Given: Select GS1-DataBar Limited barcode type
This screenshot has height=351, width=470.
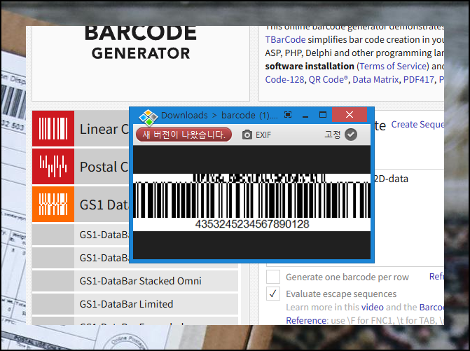Looking at the screenshot, I should click(135, 304).
